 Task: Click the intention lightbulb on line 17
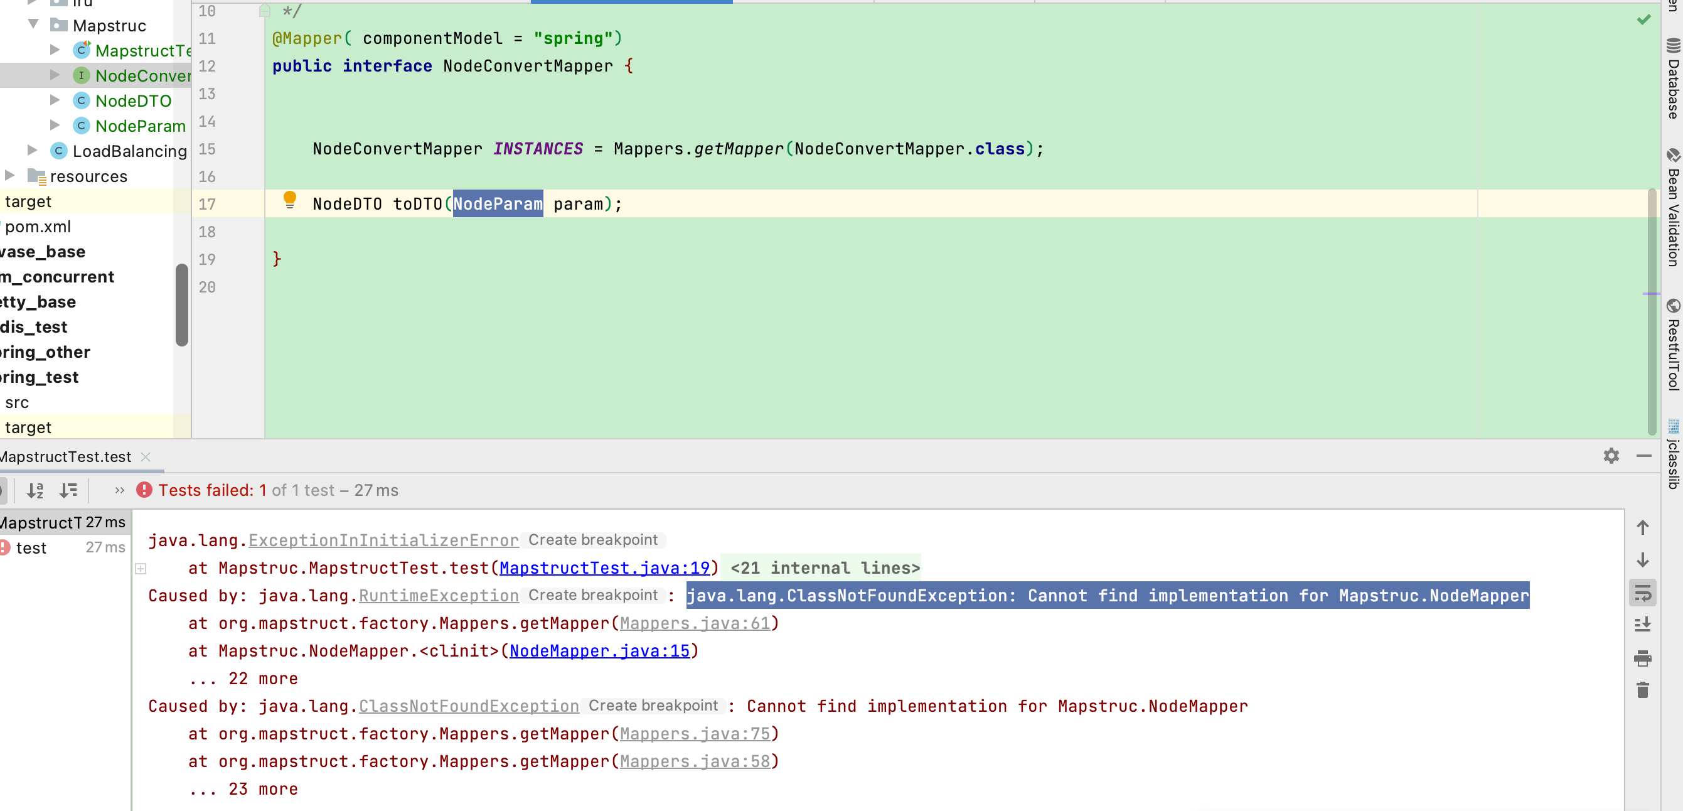pos(289,200)
